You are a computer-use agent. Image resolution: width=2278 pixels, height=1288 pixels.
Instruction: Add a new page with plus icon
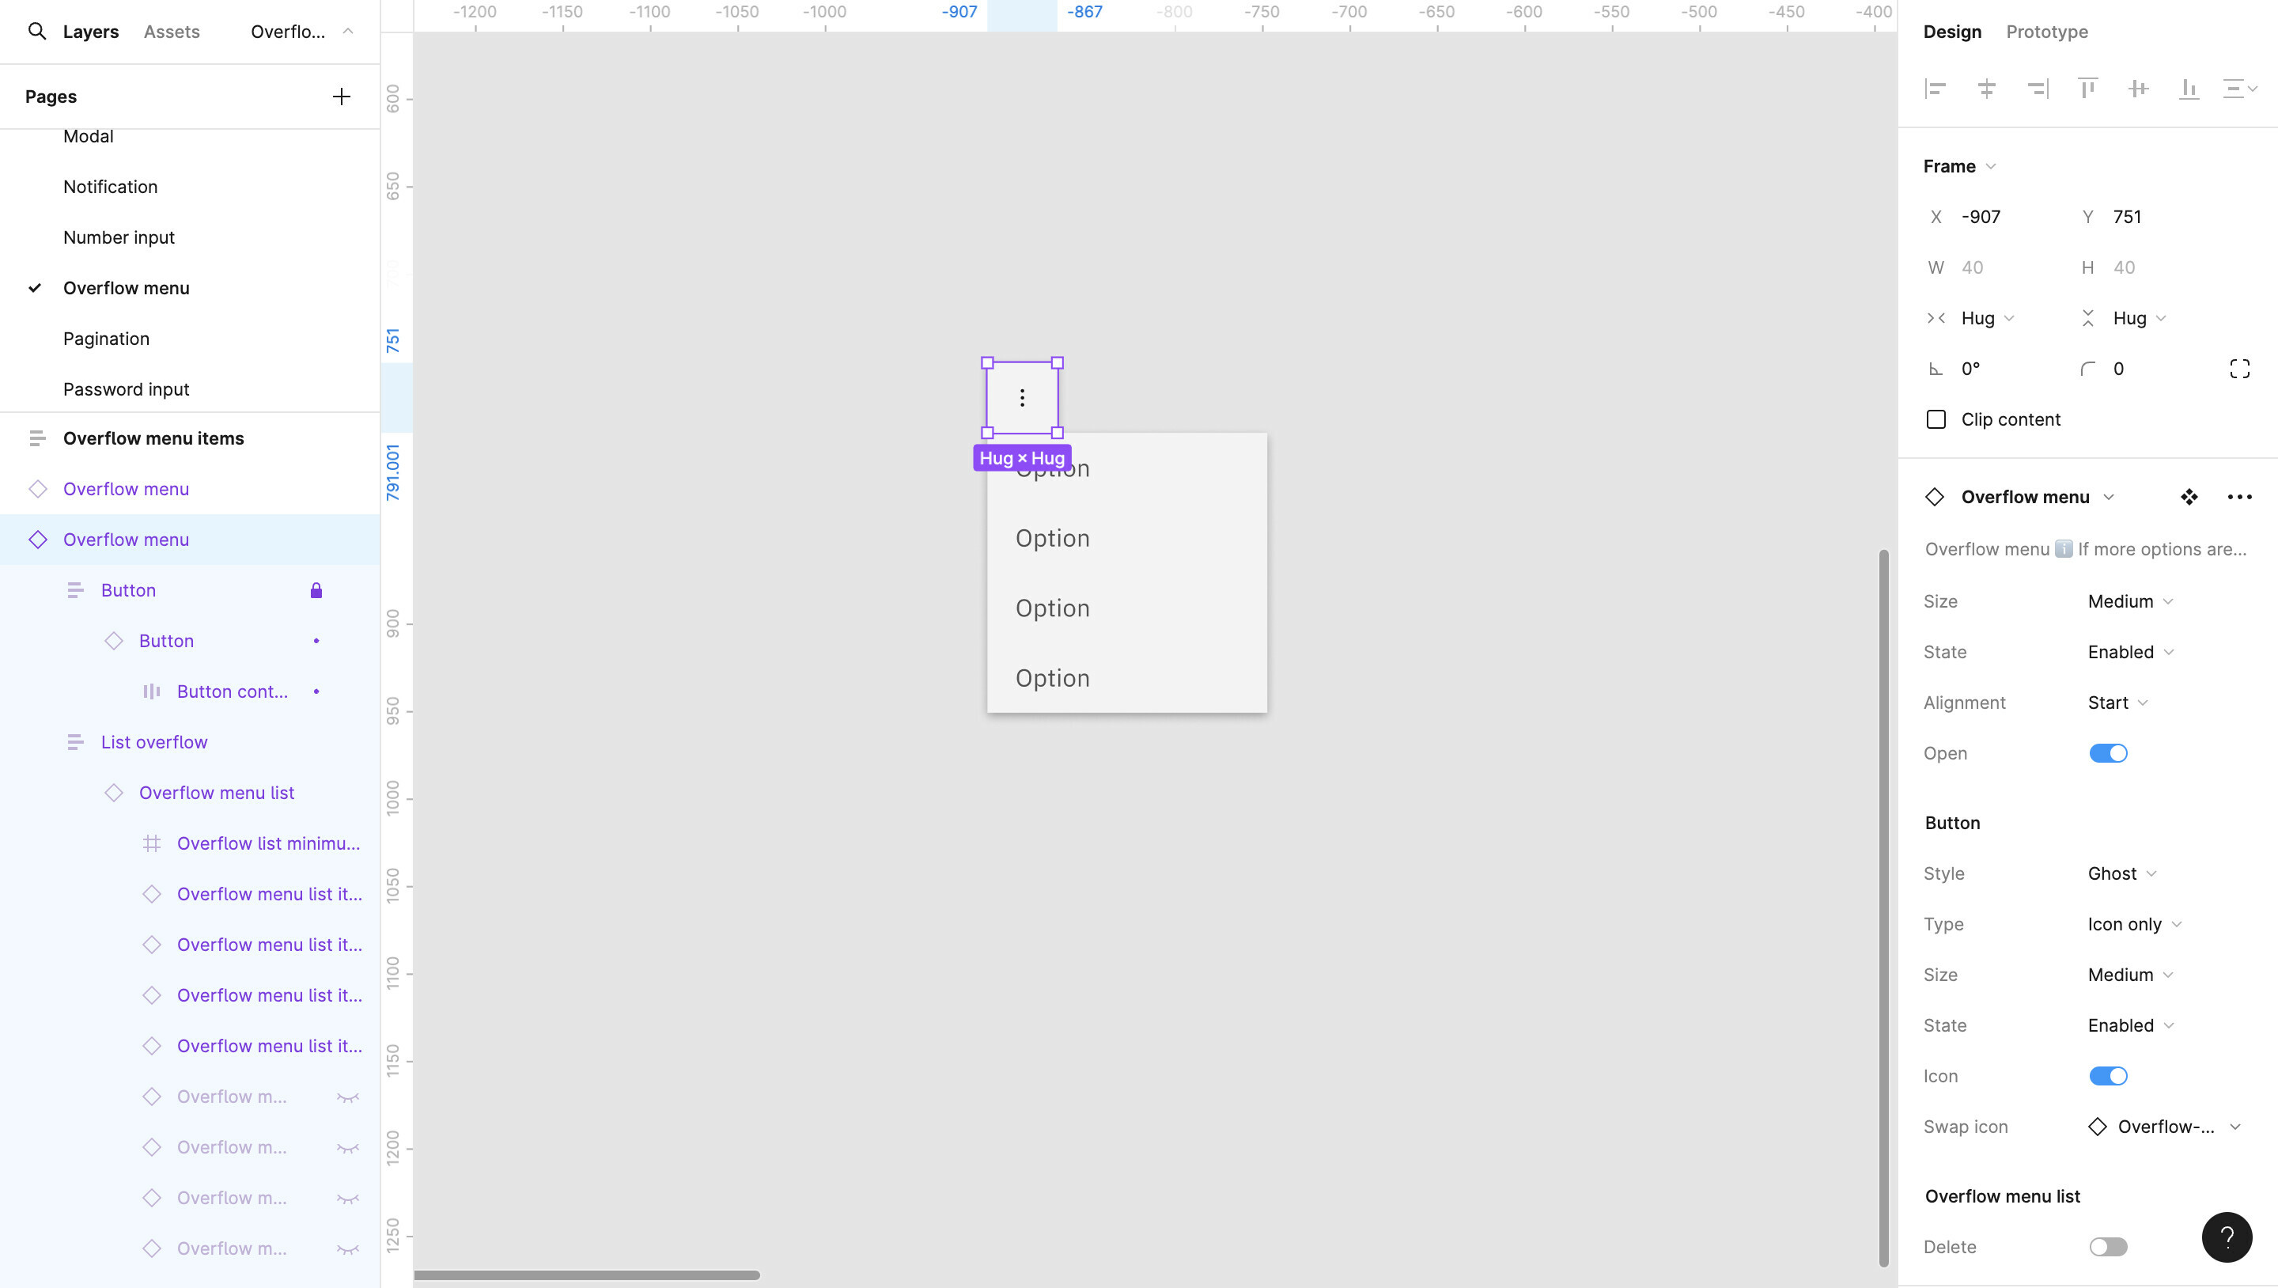[342, 97]
